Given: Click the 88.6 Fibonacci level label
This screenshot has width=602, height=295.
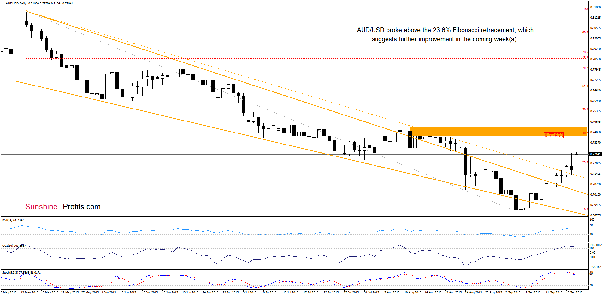Looking at the screenshot, I should 585,32.
